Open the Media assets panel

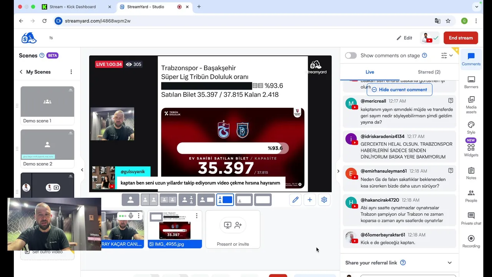[x=471, y=105]
